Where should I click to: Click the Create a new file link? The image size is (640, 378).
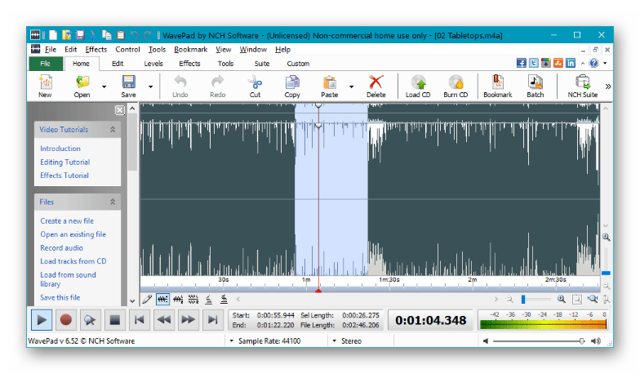point(67,220)
